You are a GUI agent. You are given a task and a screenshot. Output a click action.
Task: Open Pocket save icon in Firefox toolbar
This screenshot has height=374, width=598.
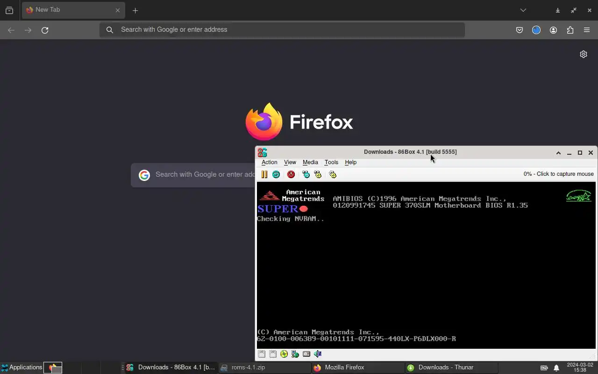point(520,30)
